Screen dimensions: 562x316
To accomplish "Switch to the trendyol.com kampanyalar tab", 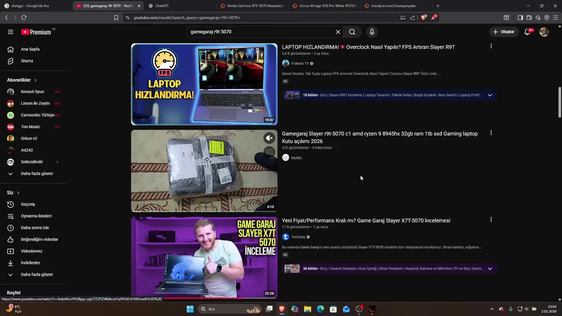I will [396, 6].
